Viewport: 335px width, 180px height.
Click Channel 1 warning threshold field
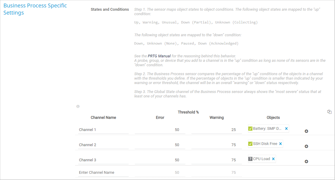pos(217,130)
